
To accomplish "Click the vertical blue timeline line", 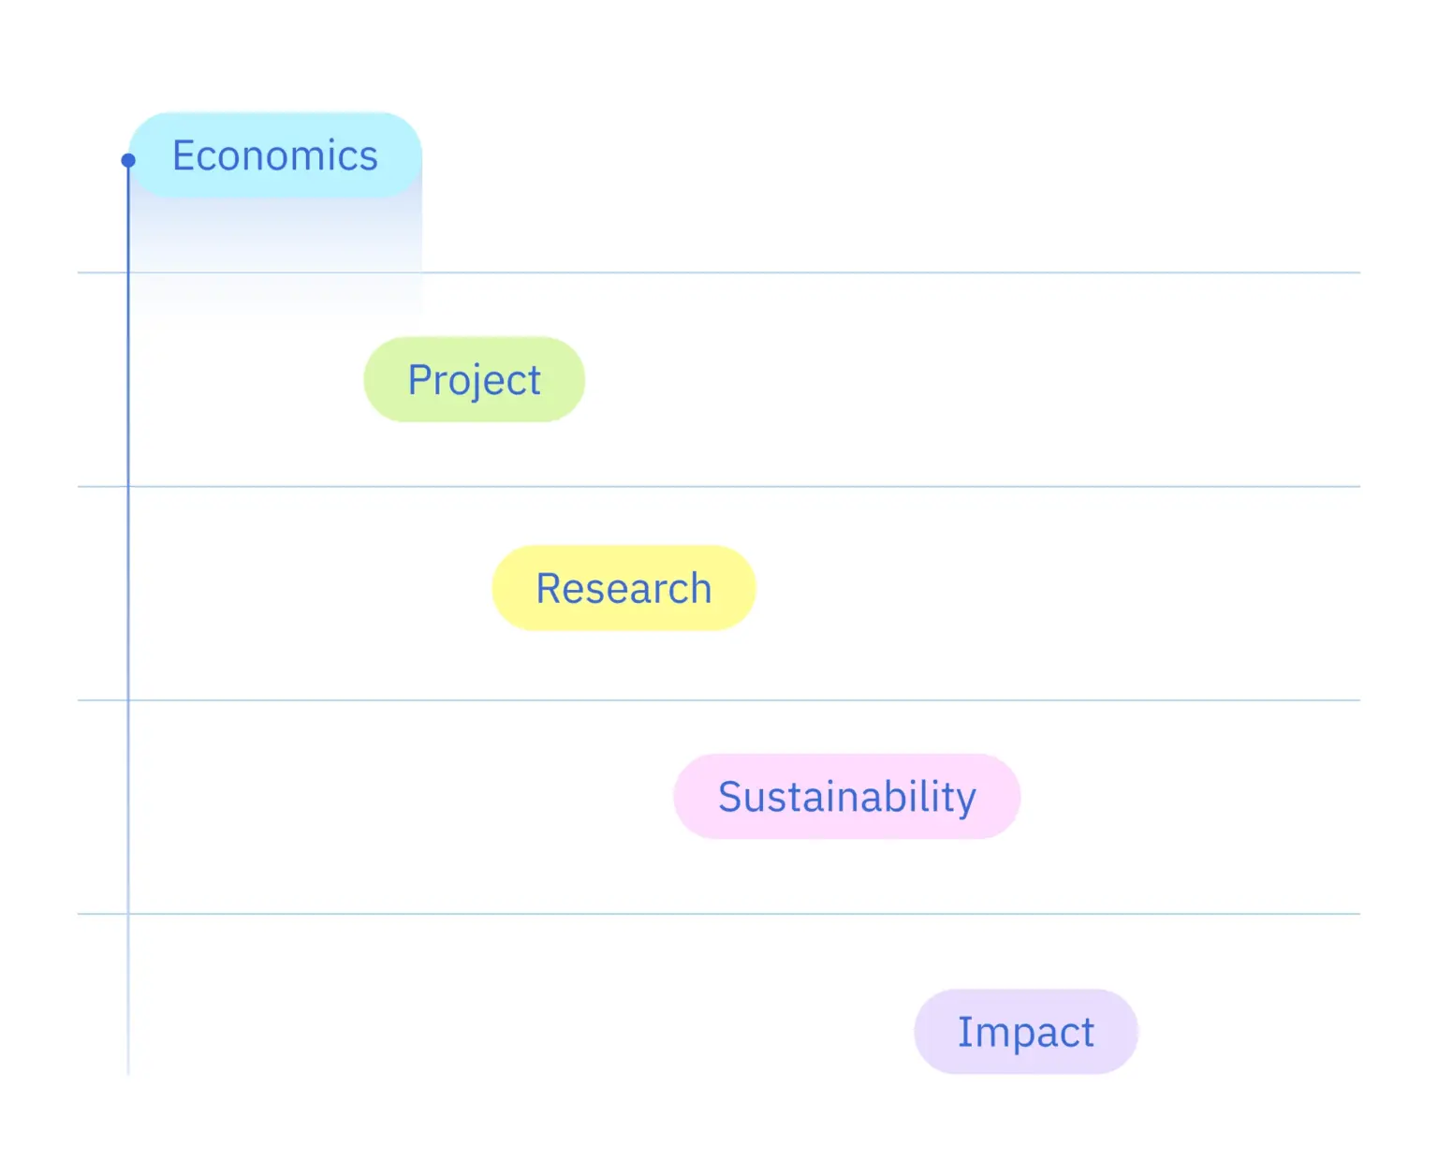I will tap(128, 618).
